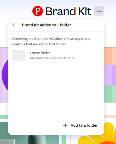
Task: Click 'You don't have access to this' text
Action: pos(52,58)
